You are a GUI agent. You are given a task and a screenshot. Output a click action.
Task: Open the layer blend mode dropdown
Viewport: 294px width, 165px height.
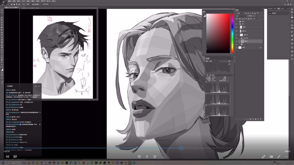pos(241,16)
